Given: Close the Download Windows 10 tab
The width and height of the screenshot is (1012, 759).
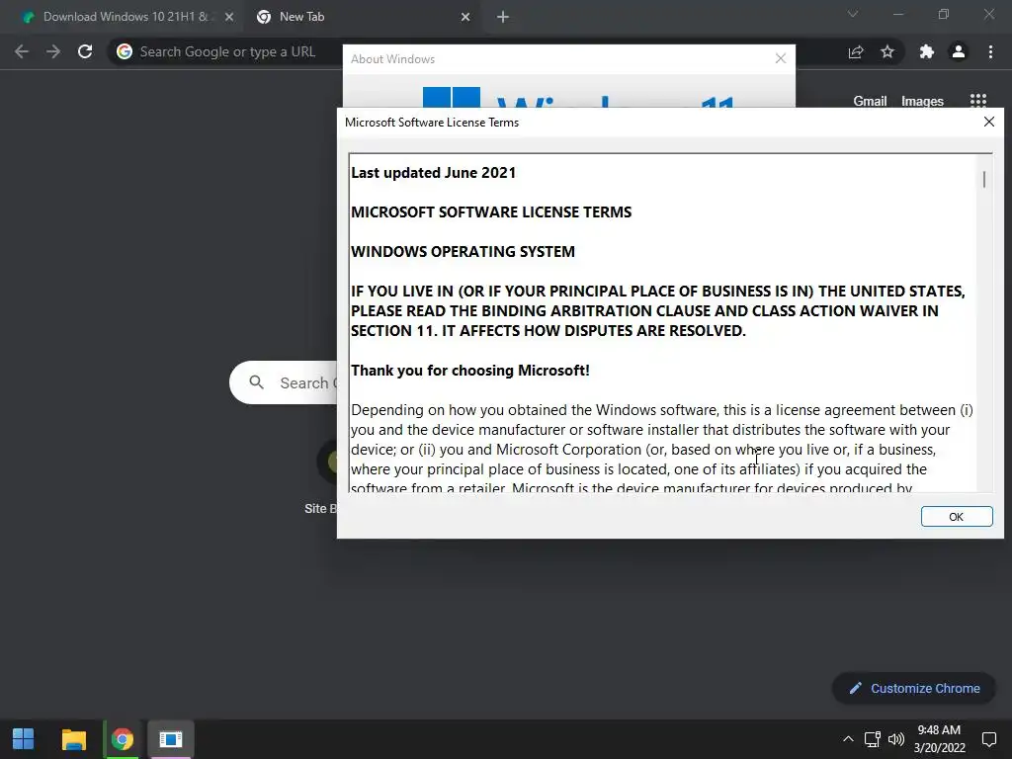Looking at the screenshot, I should pyautogui.click(x=229, y=18).
